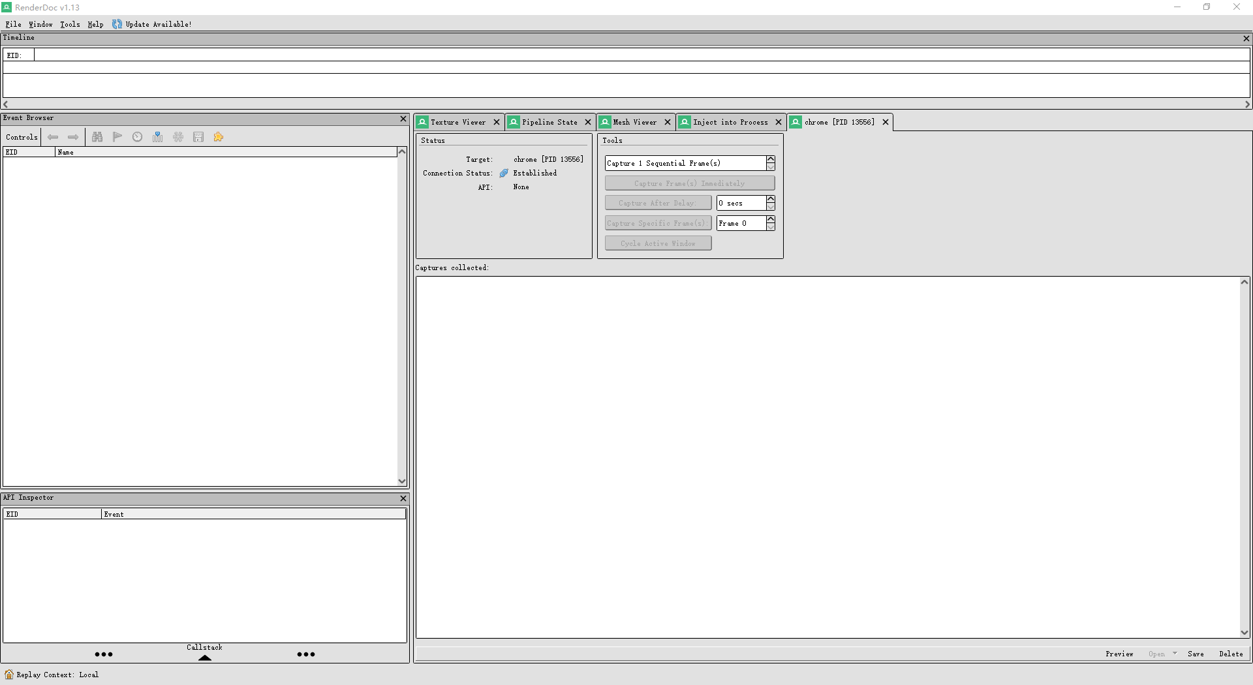The height and width of the screenshot is (685, 1253).
Task: Increase specific frame number with up arrow
Action: click(771, 219)
